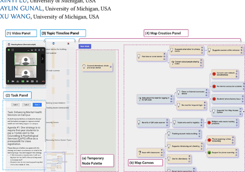Image resolution: width=245 pixels, height=172 pixels.
Task: Select the highlighted Task 3 tab
Action: 37,104
